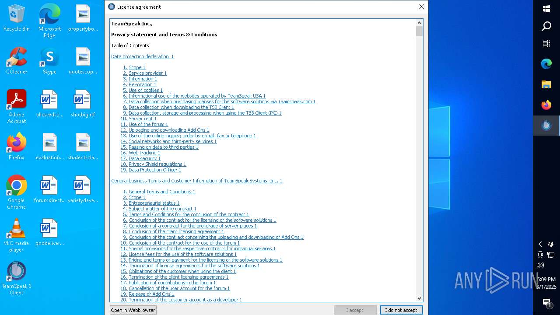Select the studentscla... image file
Viewport: 560px width, 315px height.
[83, 147]
